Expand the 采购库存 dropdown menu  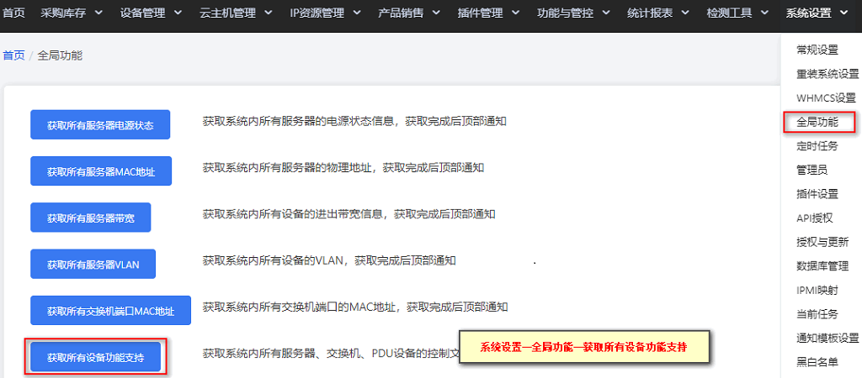[x=71, y=13]
